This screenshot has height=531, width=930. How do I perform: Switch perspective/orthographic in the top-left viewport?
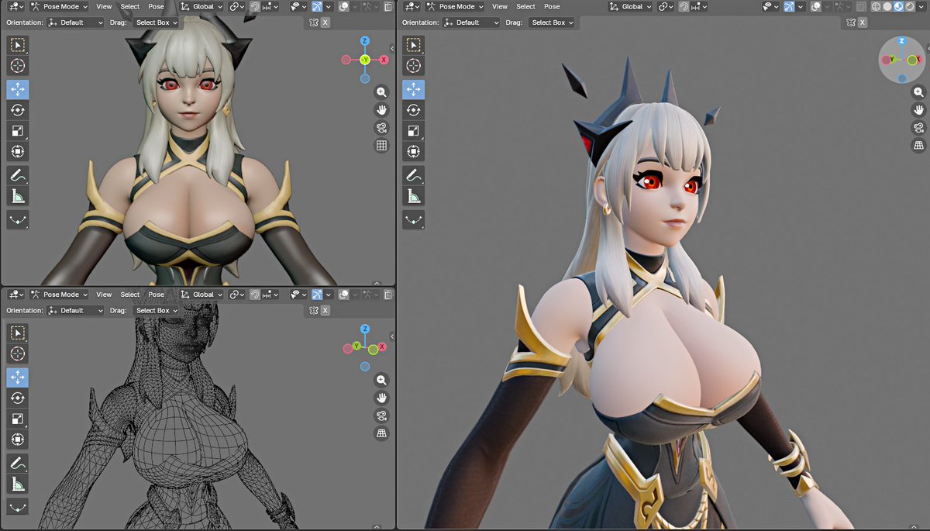tap(381, 145)
